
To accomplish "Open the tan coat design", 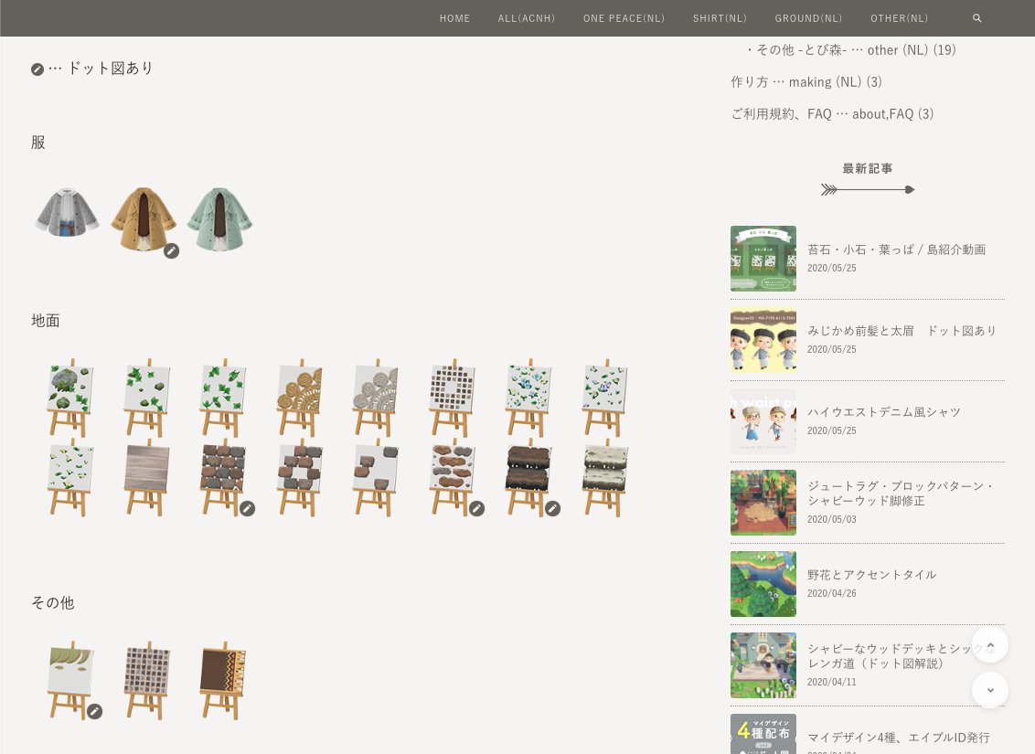I will (x=144, y=219).
